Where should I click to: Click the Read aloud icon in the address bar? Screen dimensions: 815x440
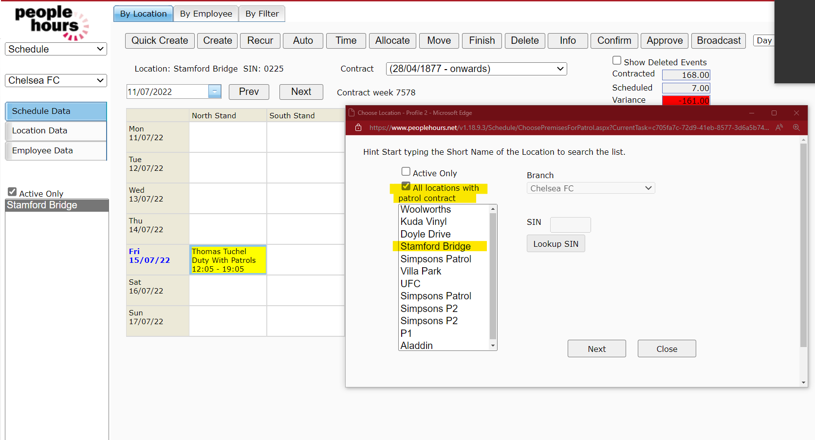[779, 128]
